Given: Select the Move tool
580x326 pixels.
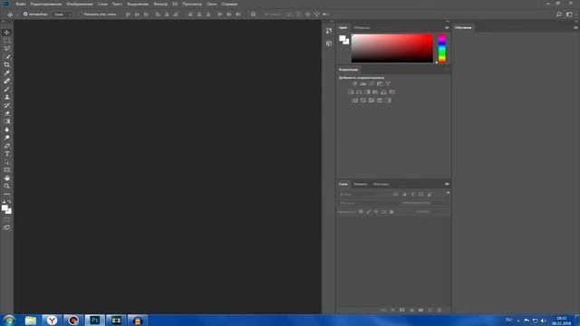Looking at the screenshot, I should pyautogui.click(x=6, y=33).
